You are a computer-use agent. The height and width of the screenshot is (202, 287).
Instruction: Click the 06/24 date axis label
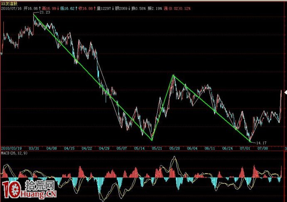click(228, 148)
